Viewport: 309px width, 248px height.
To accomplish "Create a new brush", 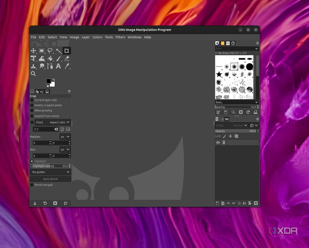I will point(225,112).
